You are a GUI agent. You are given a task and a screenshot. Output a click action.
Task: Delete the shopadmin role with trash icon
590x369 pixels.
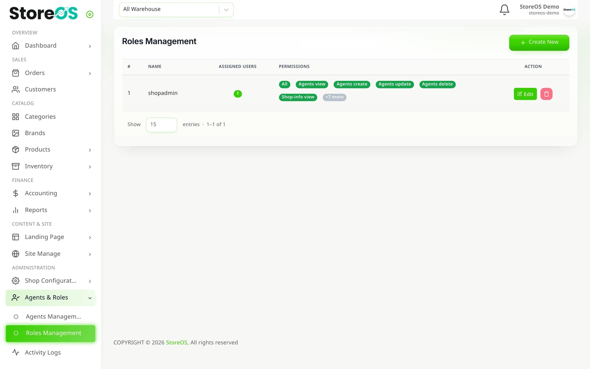coord(546,94)
